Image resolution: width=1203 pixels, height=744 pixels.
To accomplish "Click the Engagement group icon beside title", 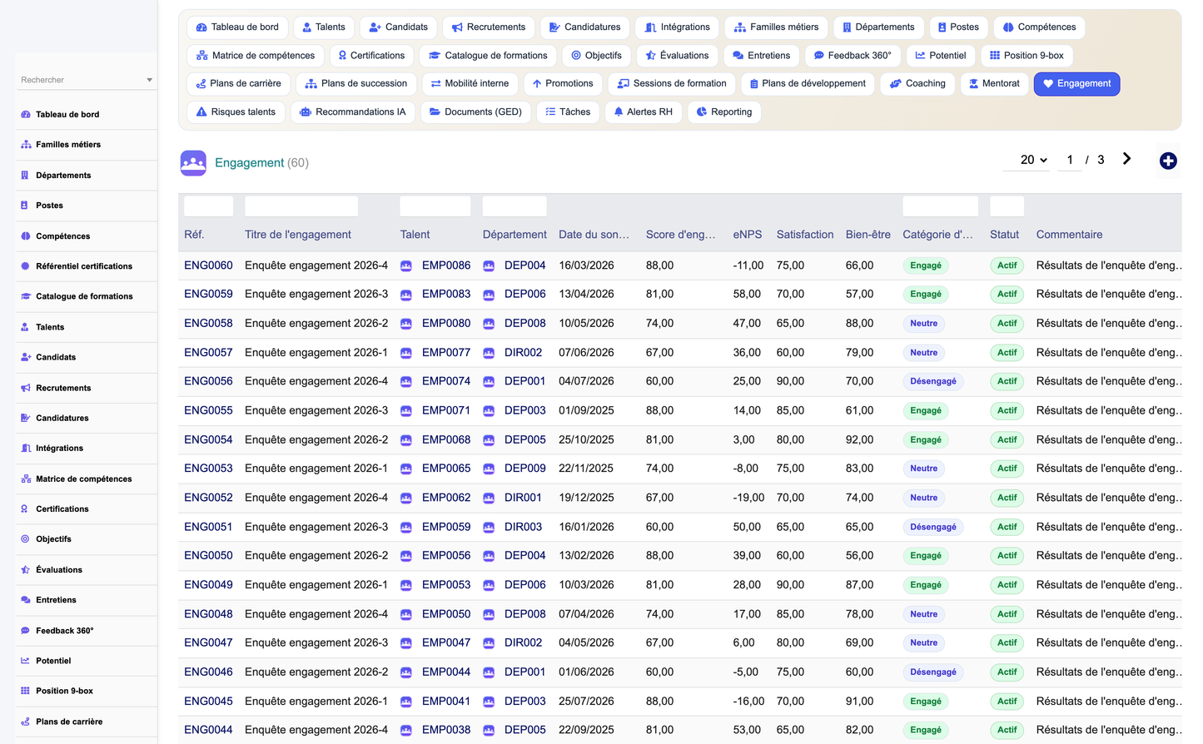I will [x=193, y=162].
